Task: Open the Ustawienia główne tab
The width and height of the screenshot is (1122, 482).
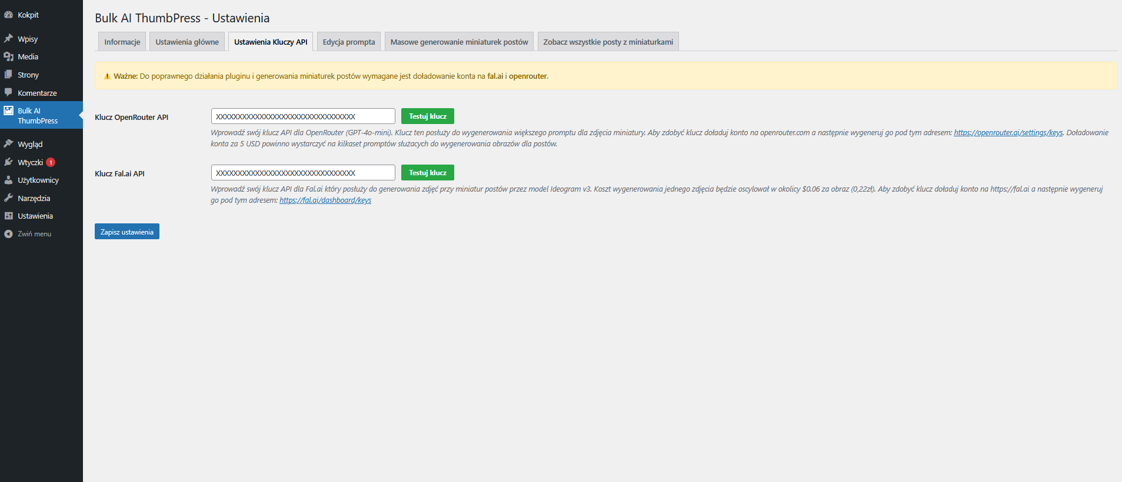Action: pos(187,42)
